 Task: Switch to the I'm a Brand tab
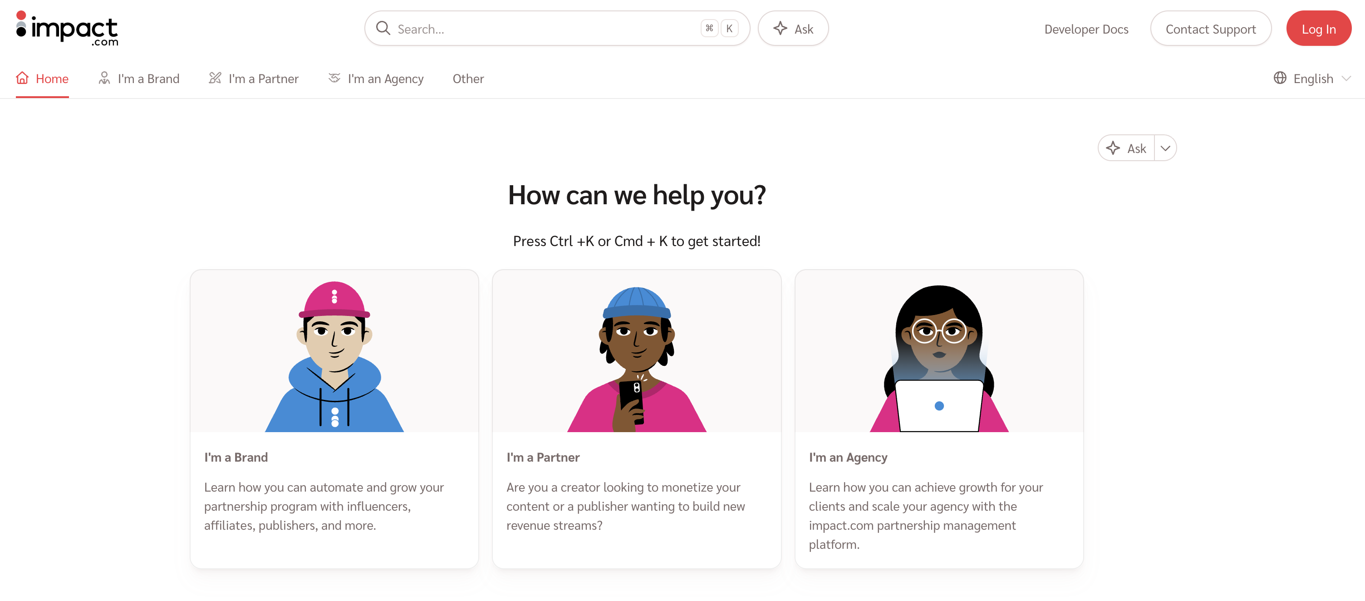point(148,79)
